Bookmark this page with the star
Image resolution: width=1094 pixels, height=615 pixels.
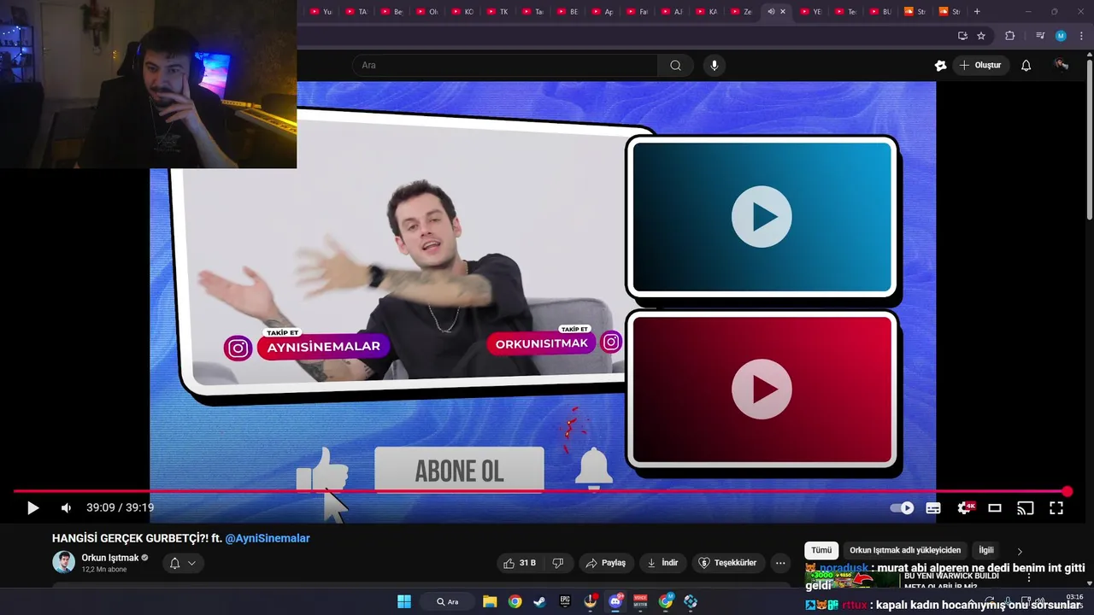tap(981, 36)
